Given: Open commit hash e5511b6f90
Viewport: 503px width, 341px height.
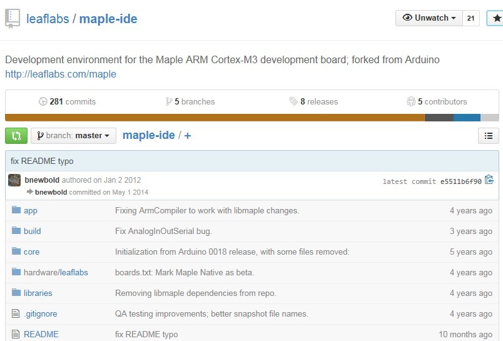Looking at the screenshot, I should click(x=460, y=181).
